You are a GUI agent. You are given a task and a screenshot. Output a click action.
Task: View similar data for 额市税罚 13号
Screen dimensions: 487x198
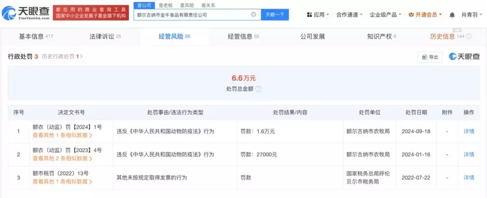click(x=62, y=181)
